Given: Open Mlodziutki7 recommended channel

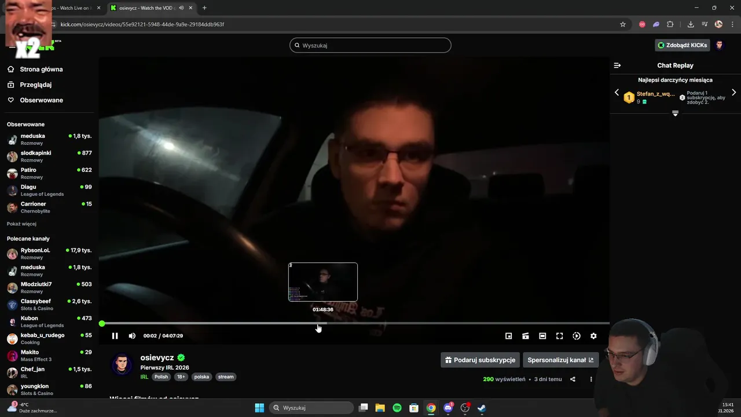Looking at the screenshot, I should point(49,288).
